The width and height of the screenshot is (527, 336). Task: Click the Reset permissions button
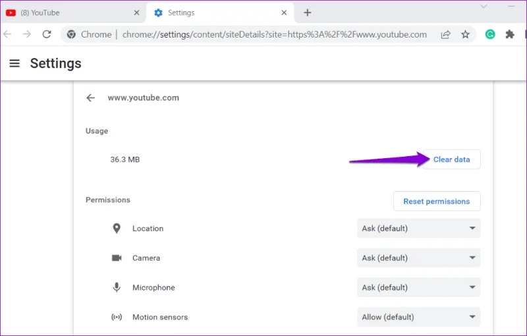(x=437, y=201)
